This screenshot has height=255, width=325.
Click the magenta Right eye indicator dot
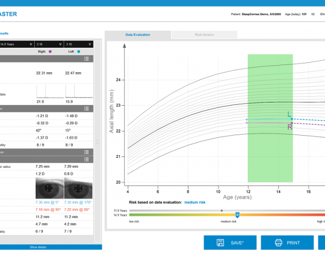pyautogui.click(x=50, y=52)
